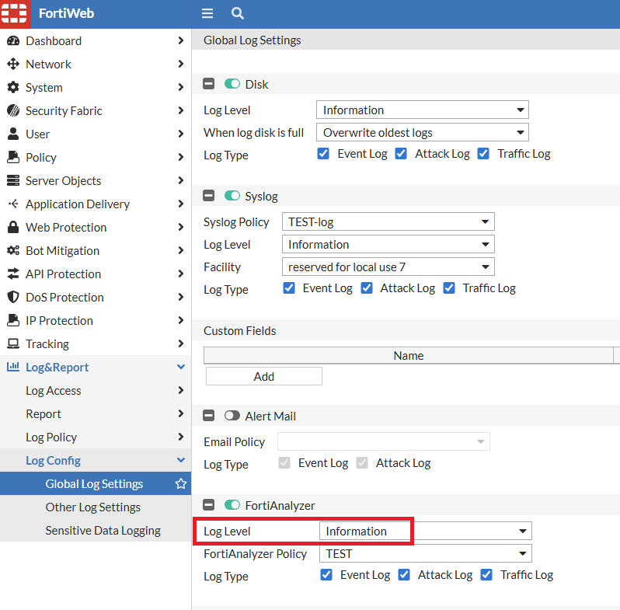Image resolution: width=620 pixels, height=610 pixels.
Task: Open the Syslog Policy TEST-log dropdown
Action: pos(388,221)
